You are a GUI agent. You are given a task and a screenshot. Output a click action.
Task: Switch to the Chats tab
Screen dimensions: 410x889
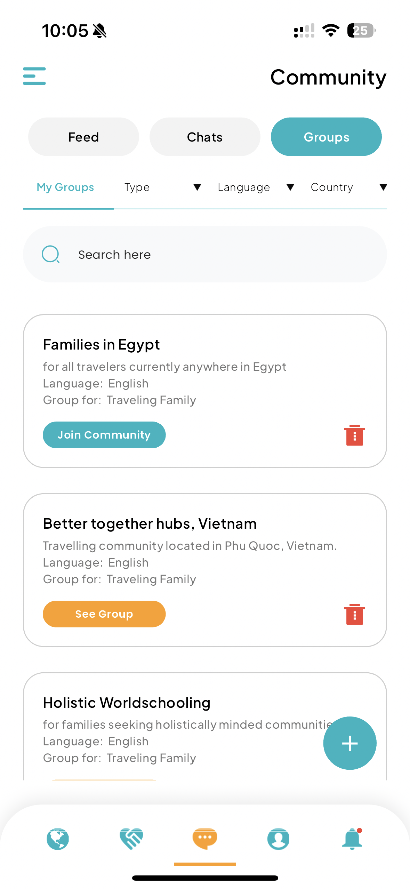click(x=205, y=137)
